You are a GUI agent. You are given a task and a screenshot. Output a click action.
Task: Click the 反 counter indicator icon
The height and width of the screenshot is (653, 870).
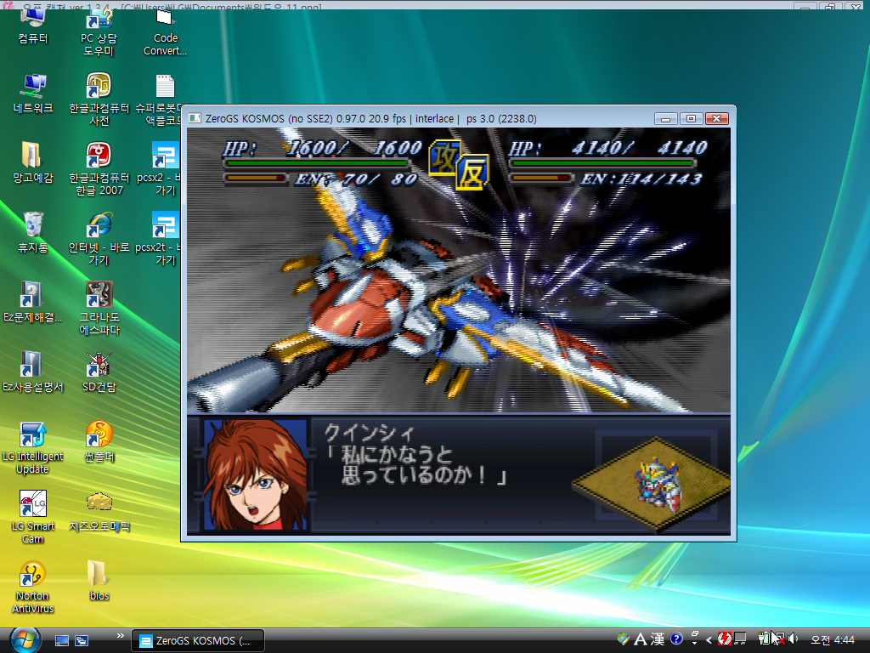pyautogui.click(x=472, y=171)
